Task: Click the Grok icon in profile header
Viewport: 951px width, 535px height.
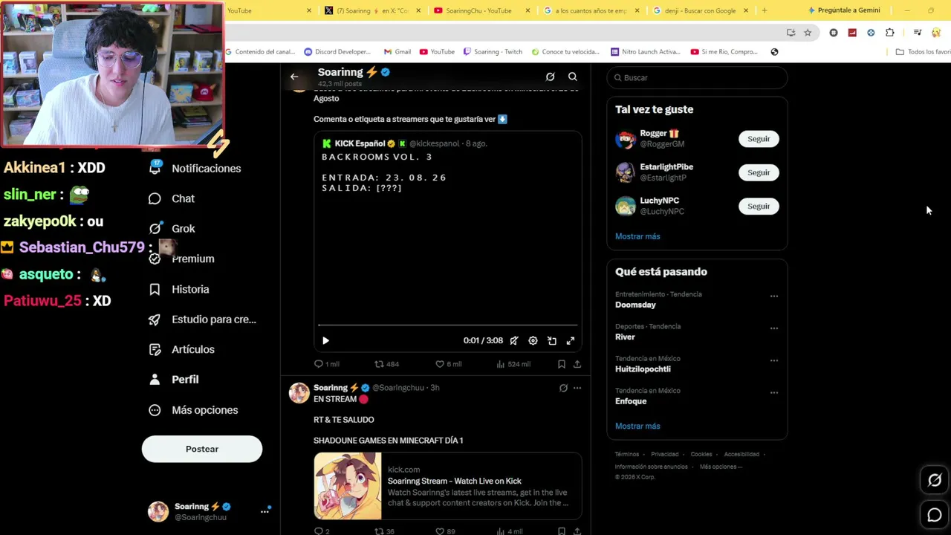Action: click(x=550, y=77)
